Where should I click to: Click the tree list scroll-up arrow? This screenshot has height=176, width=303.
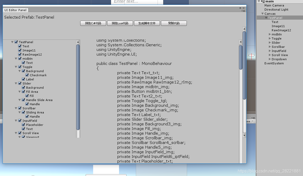click(x=78, y=42)
